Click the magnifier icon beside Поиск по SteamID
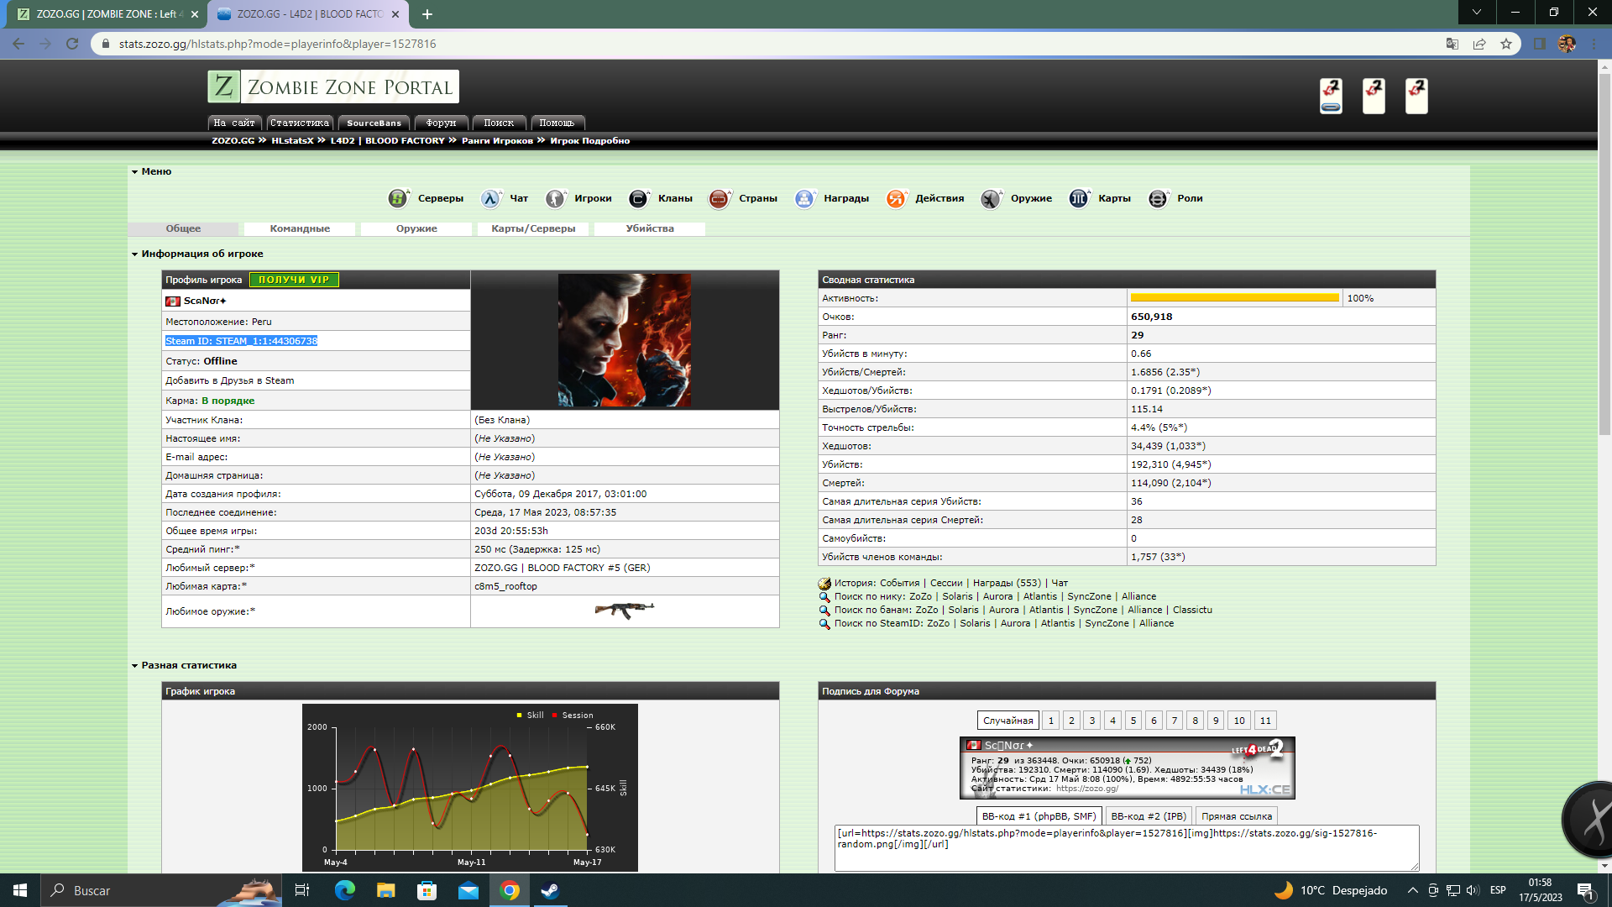The width and height of the screenshot is (1612, 907). 824,624
